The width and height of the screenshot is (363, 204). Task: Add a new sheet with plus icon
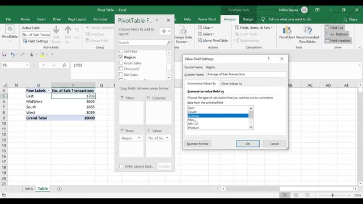pos(59,189)
